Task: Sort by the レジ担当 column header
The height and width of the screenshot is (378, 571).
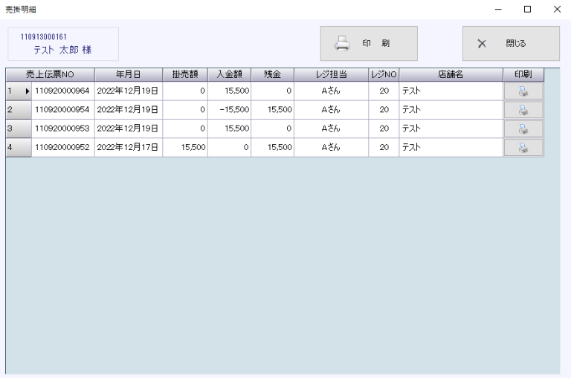Action: pyautogui.click(x=332, y=74)
